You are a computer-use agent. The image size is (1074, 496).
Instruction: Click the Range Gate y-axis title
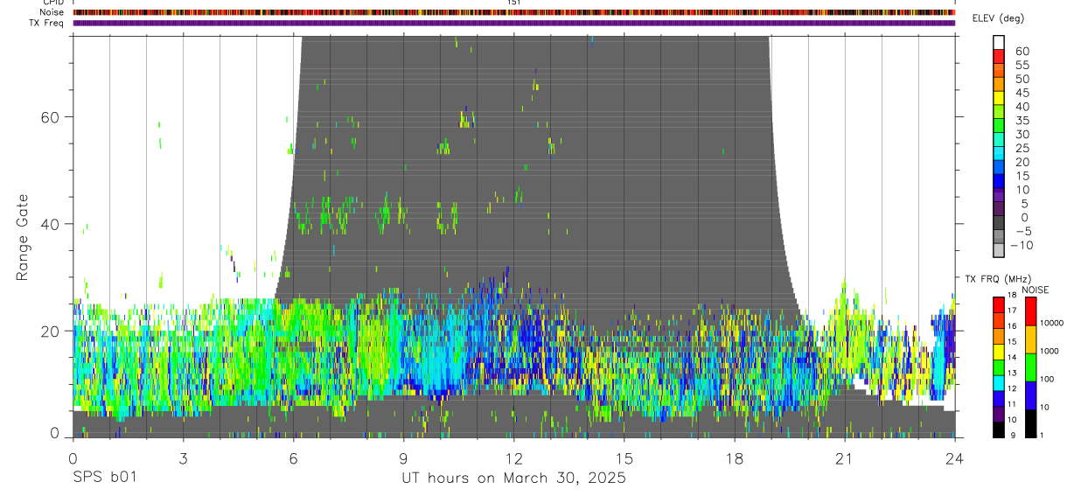click(23, 238)
